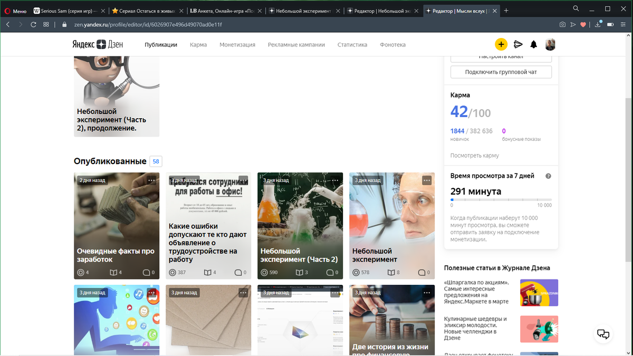
Task: Open options menu on Две история из жизни card
Action: [x=427, y=293]
